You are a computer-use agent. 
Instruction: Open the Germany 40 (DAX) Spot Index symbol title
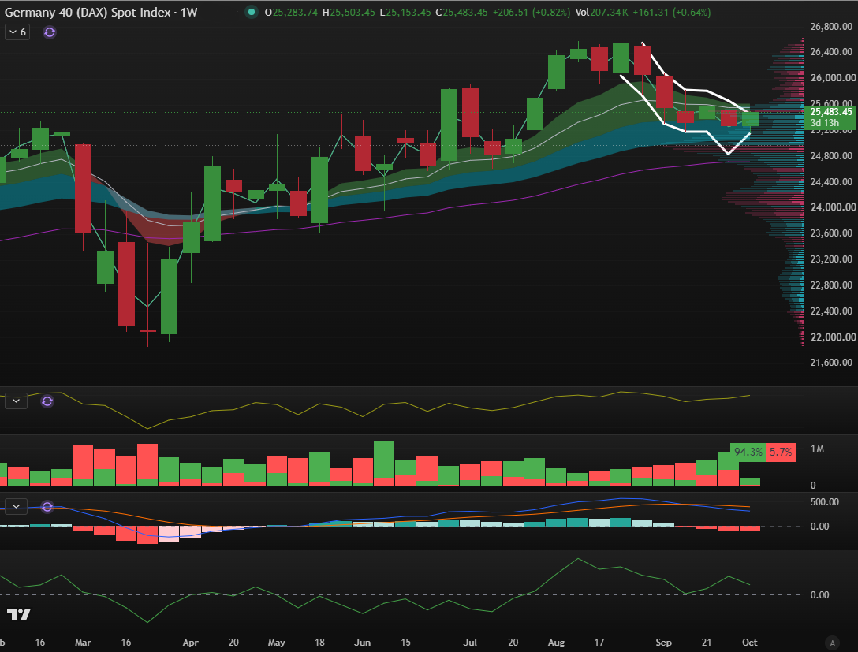click(x=101, y=12)
